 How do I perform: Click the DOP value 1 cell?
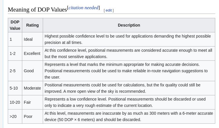pos(11,39)
